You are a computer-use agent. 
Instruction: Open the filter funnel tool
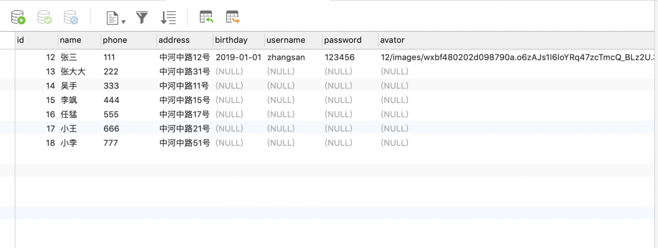coord(142,17)
